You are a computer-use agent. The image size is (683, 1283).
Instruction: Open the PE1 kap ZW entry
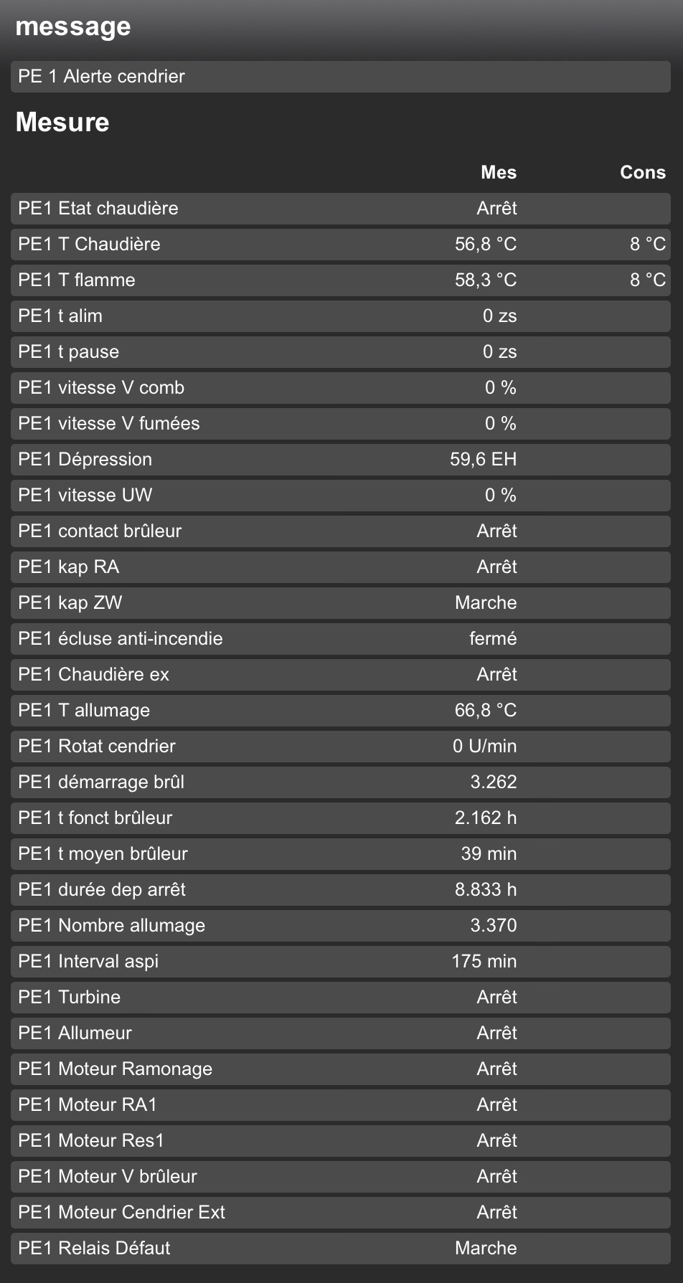340,602
